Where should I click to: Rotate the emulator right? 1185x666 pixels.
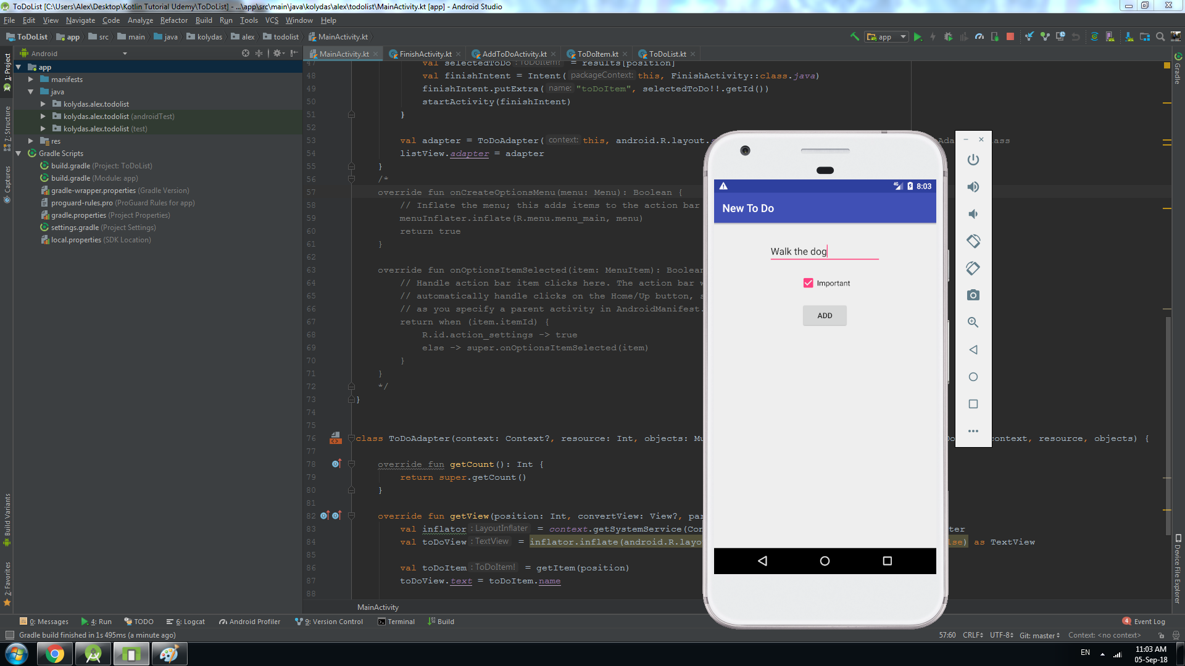click(973, 268)
